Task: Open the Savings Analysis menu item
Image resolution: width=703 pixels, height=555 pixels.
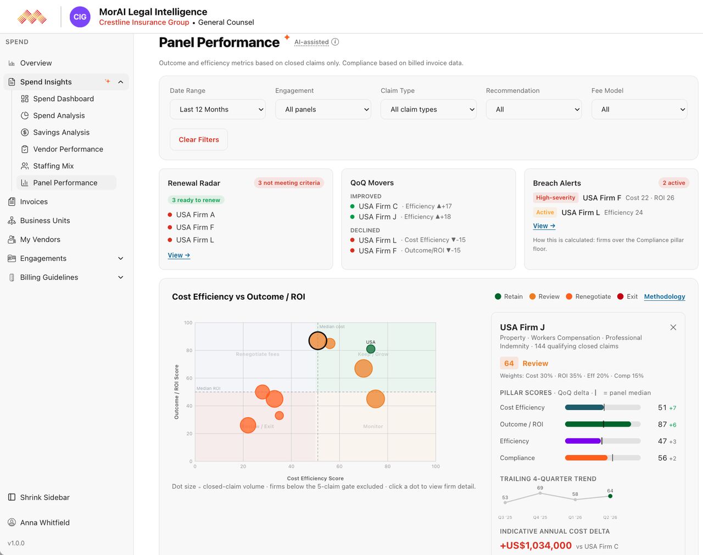Action: click(61, 132)
